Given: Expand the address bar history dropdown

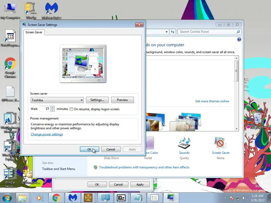Looking at the screenshot, I should [166, 32].
